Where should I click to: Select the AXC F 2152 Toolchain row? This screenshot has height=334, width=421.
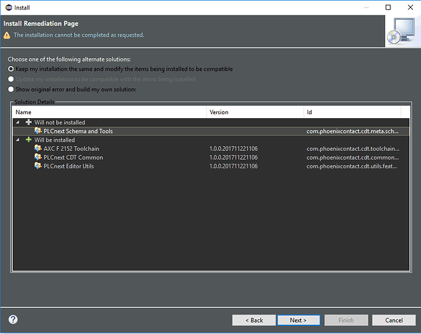211,148
